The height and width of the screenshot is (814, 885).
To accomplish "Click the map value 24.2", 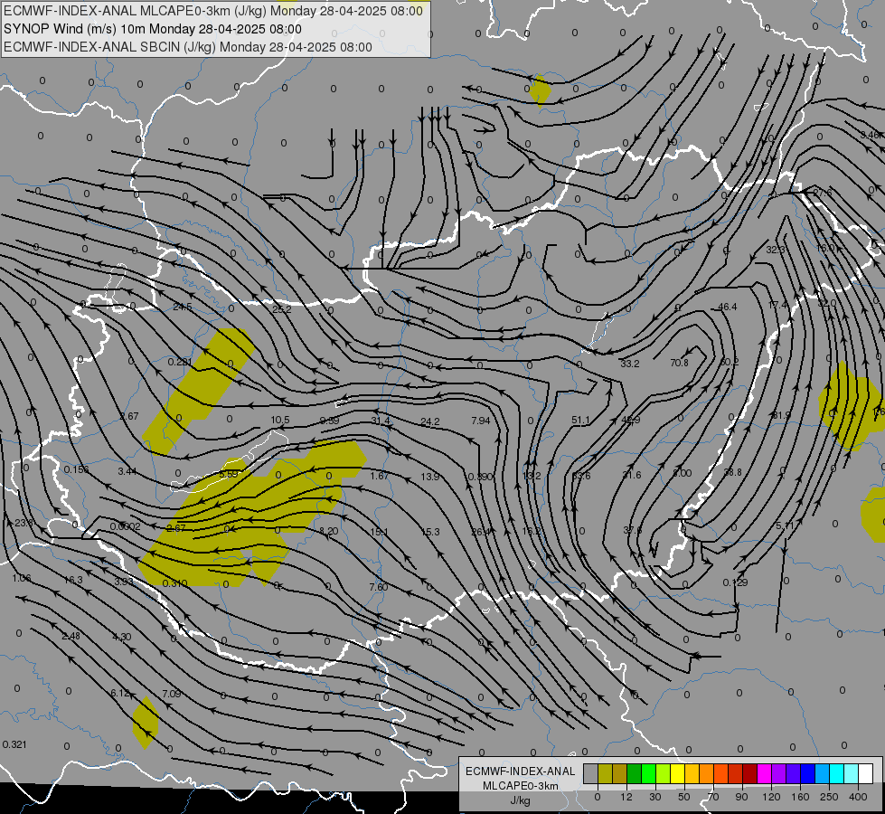I will click(x=430, y=421).
